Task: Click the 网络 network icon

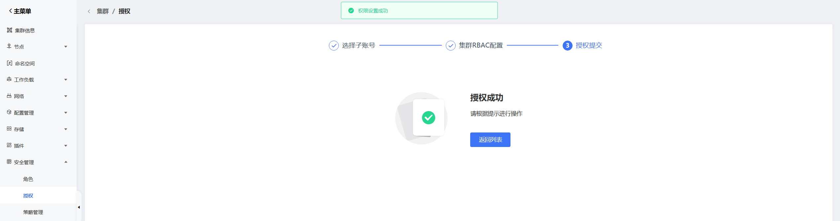Action: pos(9,96)
